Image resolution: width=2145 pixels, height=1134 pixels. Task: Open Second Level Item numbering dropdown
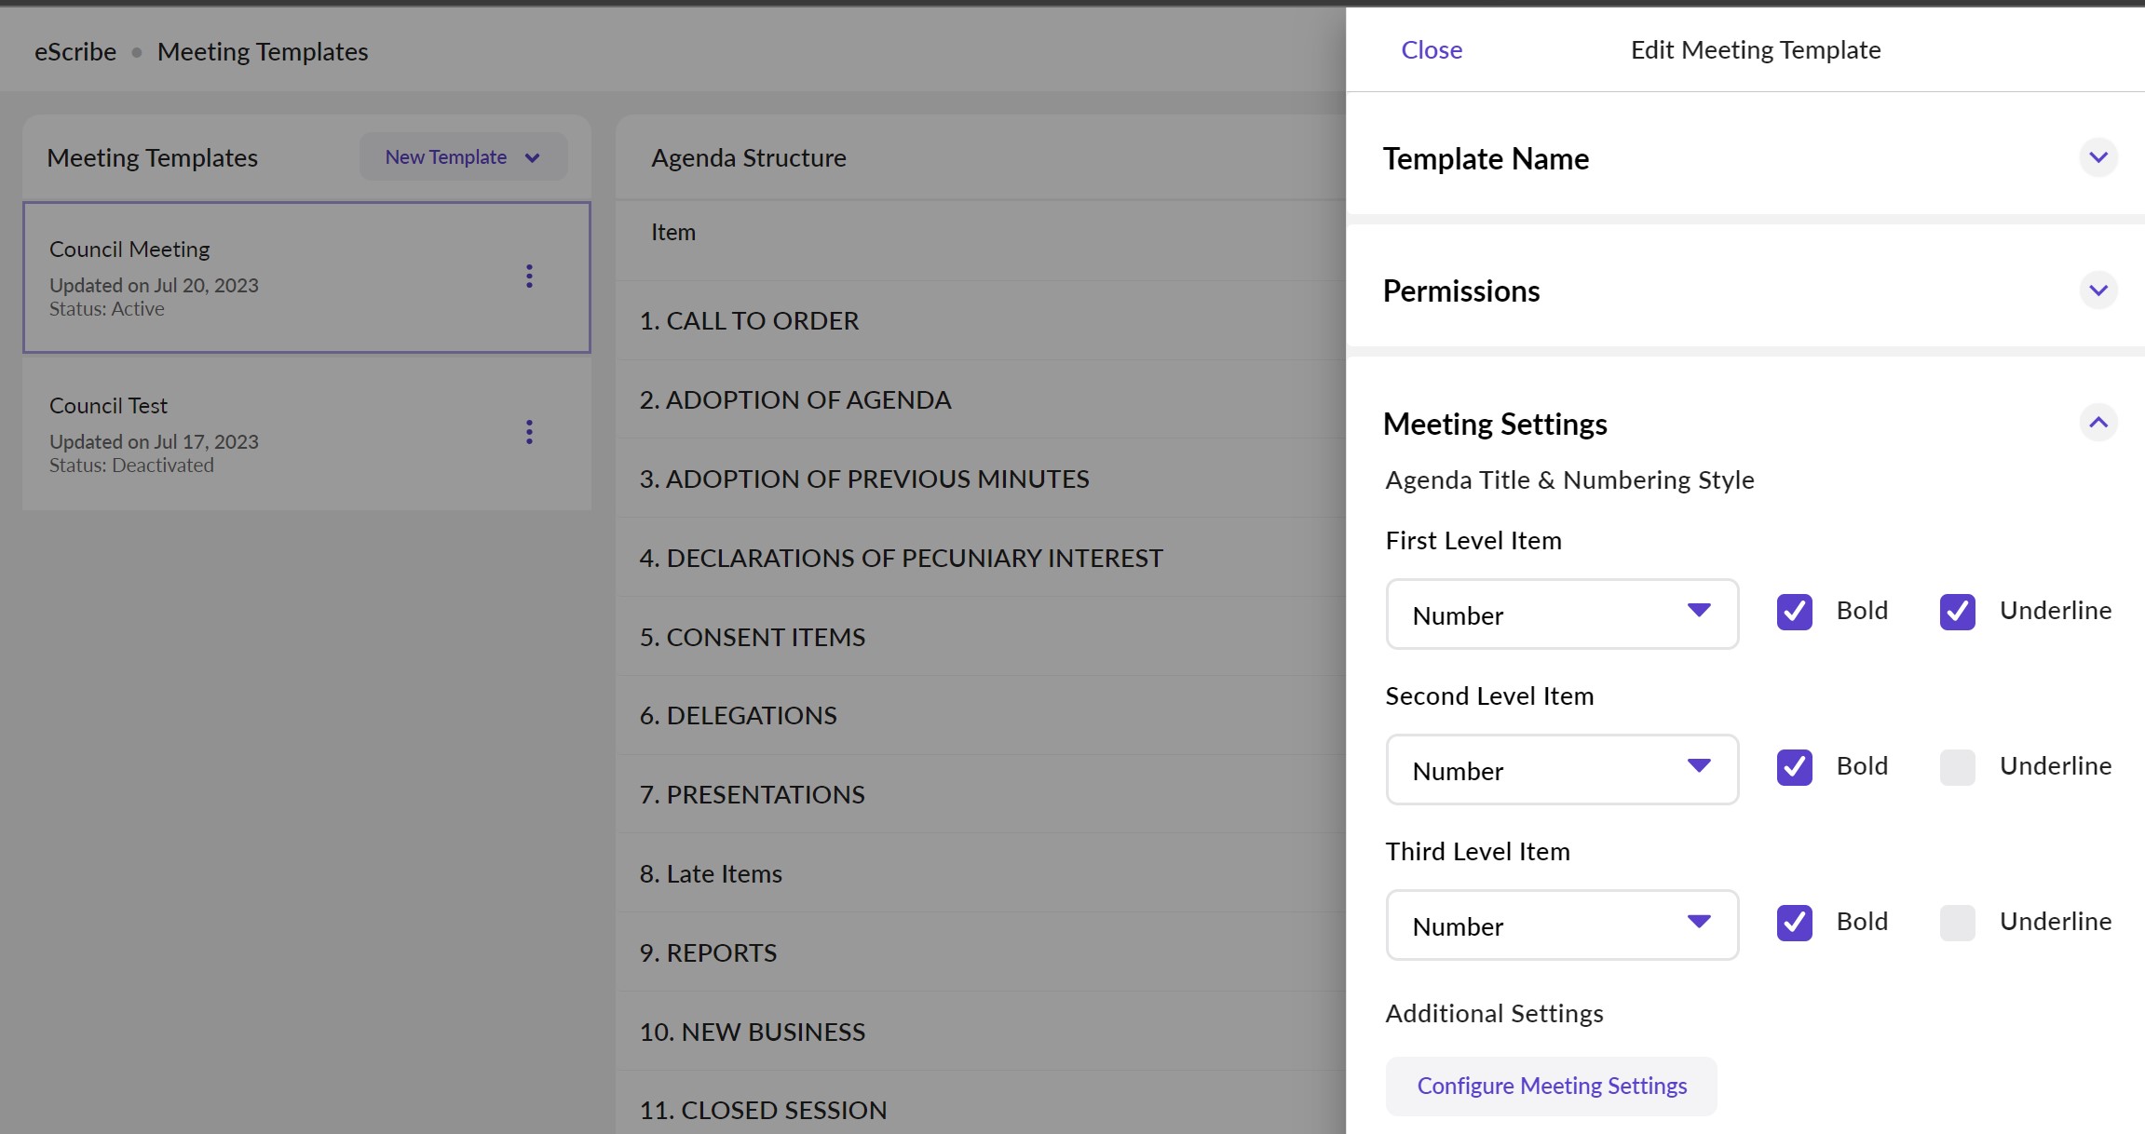(1562, 770)
